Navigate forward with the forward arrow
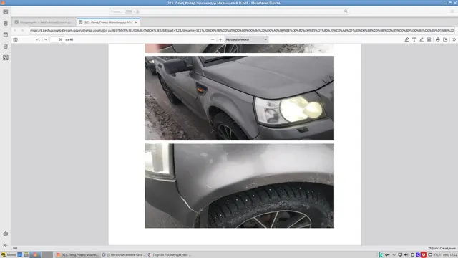 [22, 30]
